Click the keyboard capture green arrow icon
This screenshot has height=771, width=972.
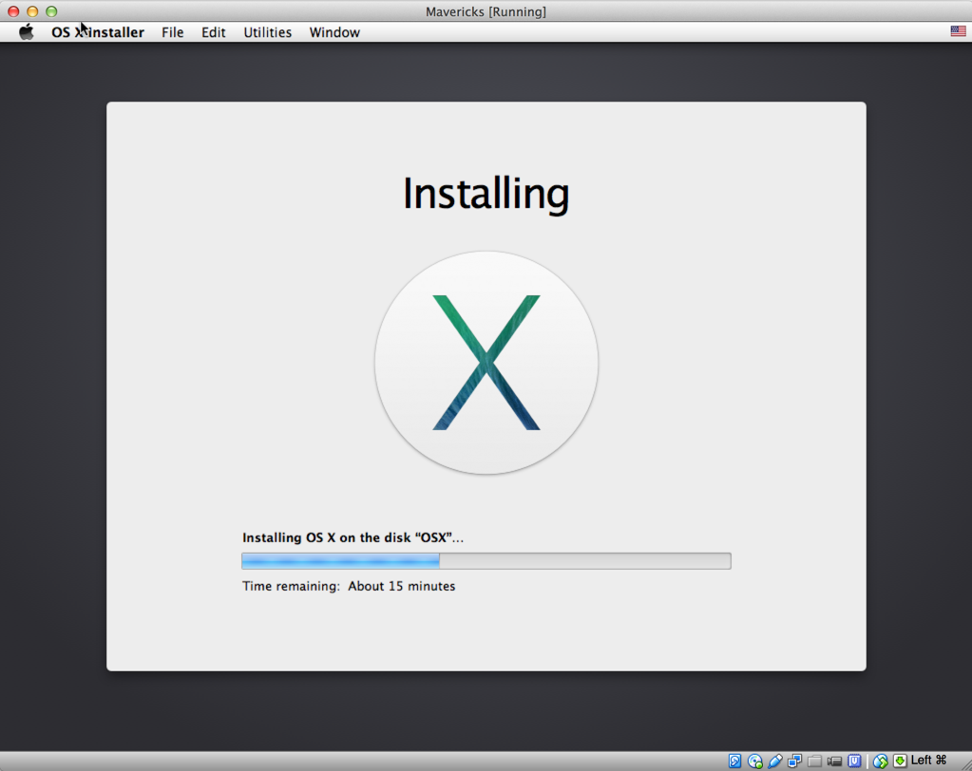click(900, 762)
